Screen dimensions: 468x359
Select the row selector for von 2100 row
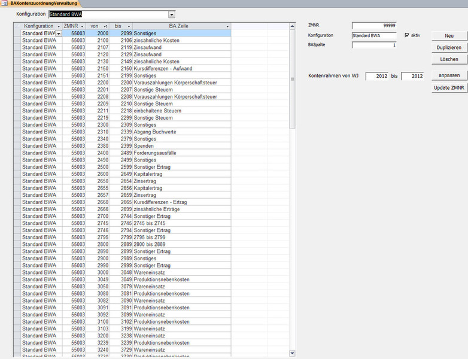17,40
